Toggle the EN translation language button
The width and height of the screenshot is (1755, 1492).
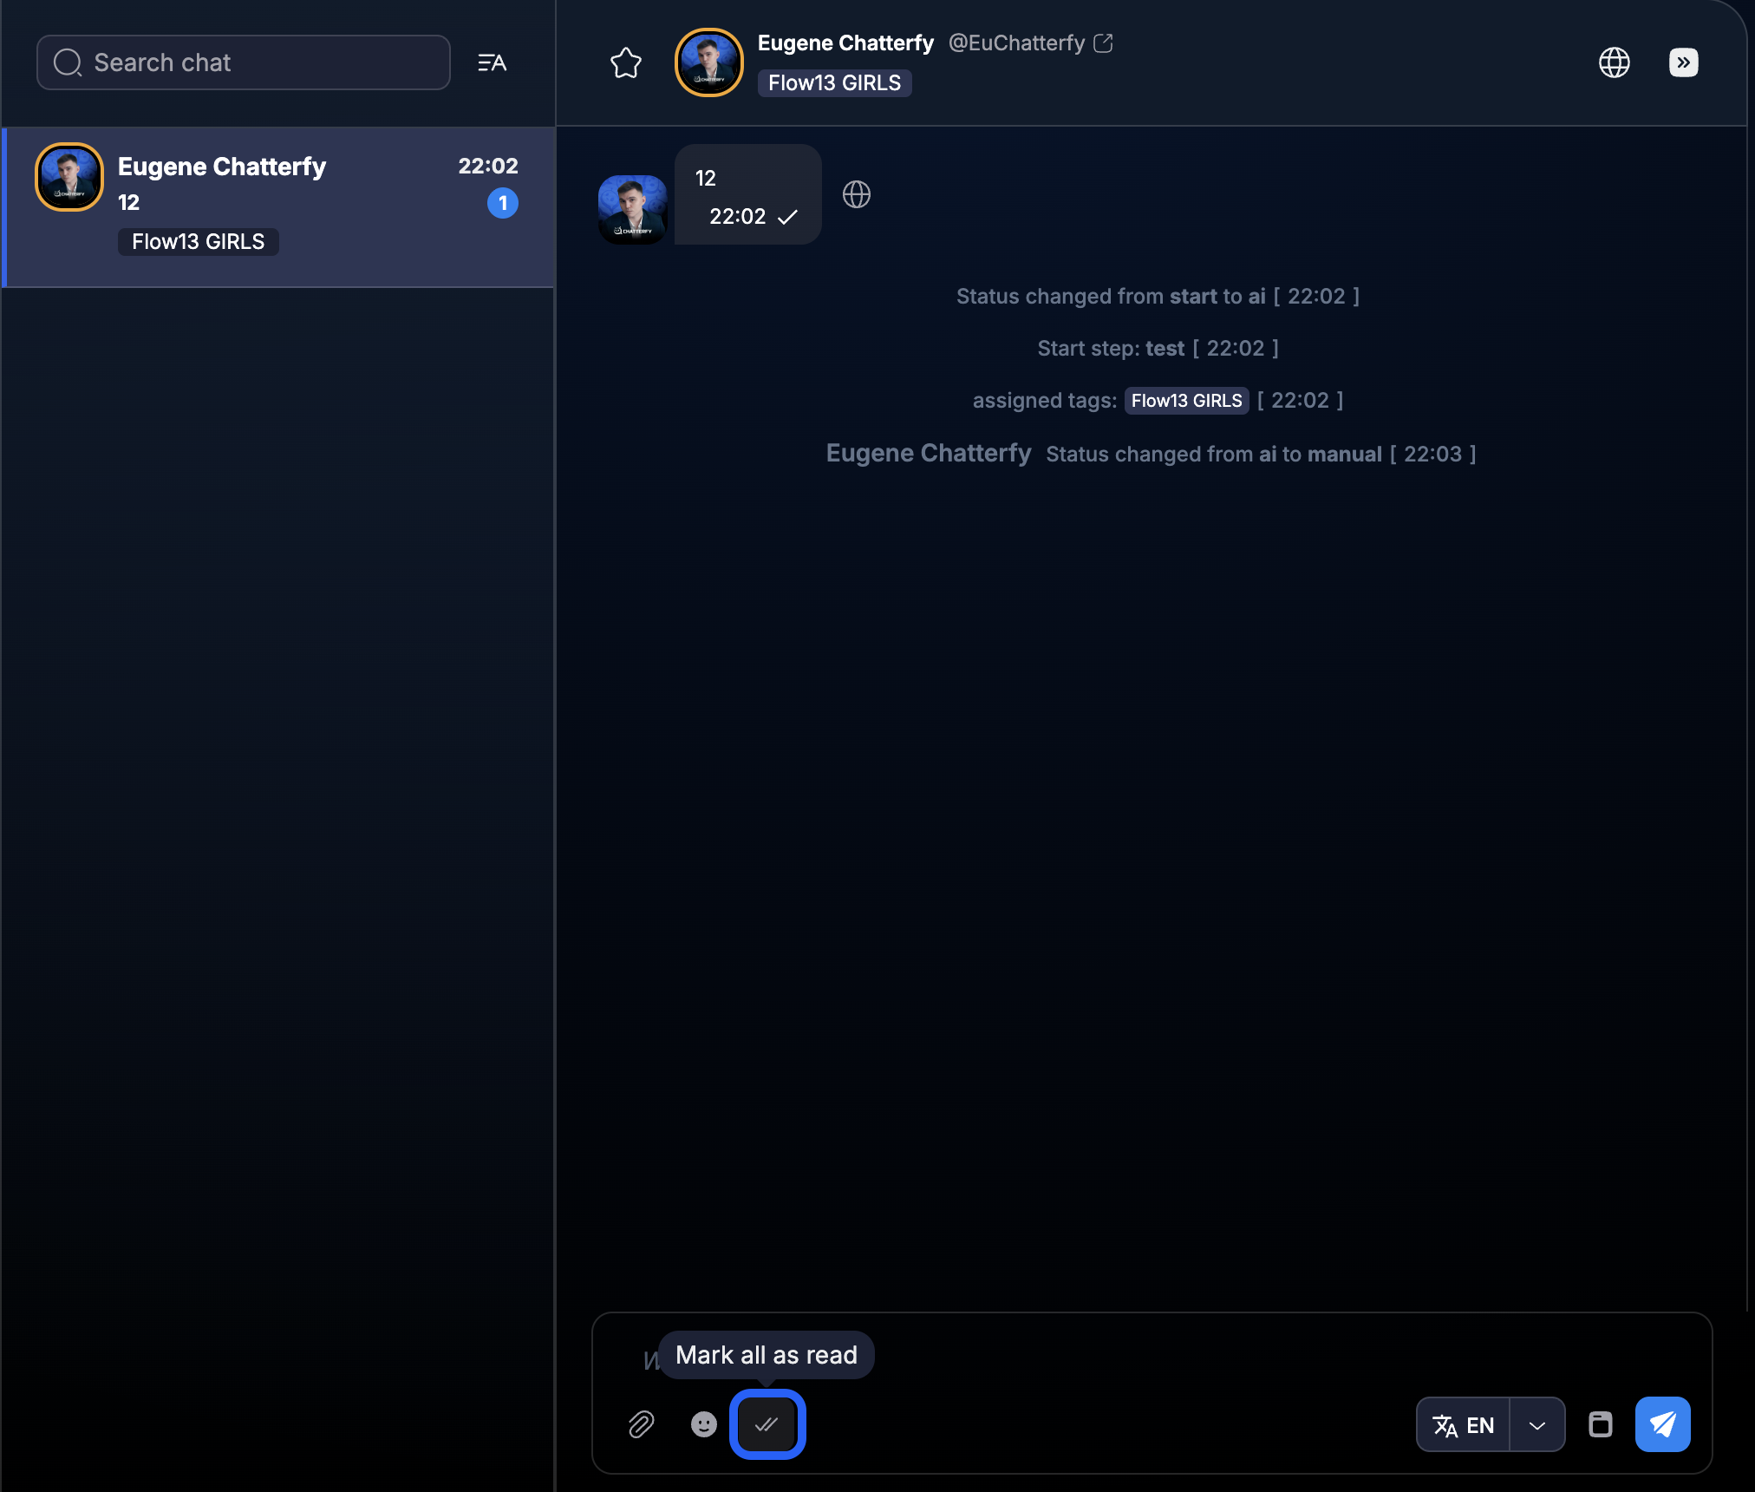click(x=1463, y=1424)
